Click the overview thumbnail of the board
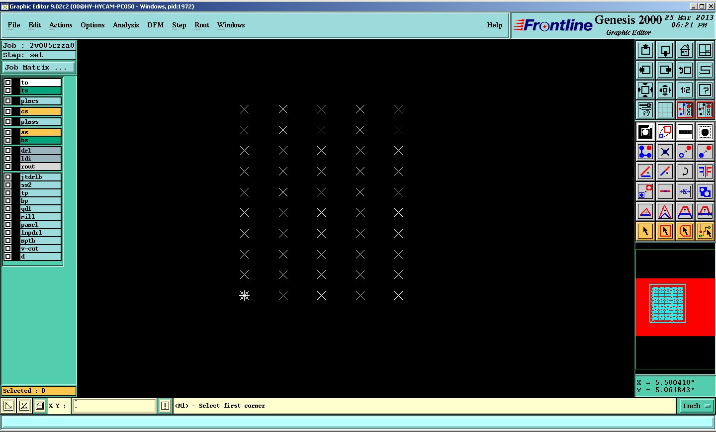 [668, 303]
